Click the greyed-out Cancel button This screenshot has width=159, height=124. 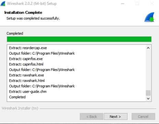143,116
